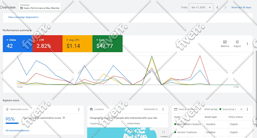Open the Asset Group 2 dropdown
The height and width of the screenshot is (138, 257).
(231, 109)
